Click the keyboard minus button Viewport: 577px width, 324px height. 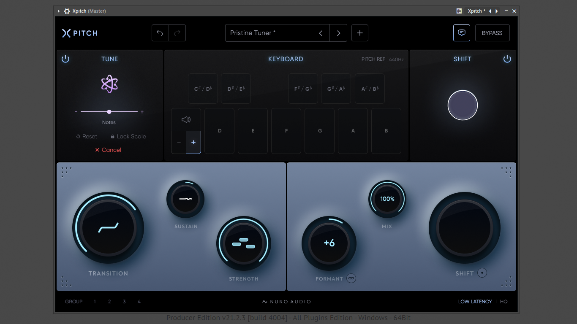179,142
